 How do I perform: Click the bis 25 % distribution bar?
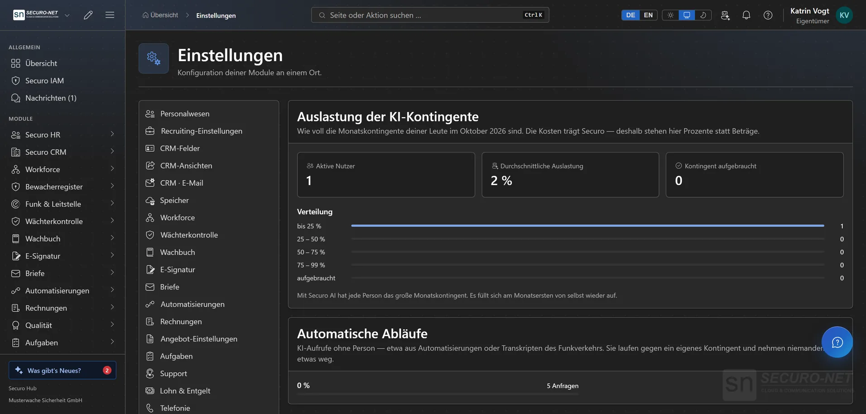tap(587, 226)
